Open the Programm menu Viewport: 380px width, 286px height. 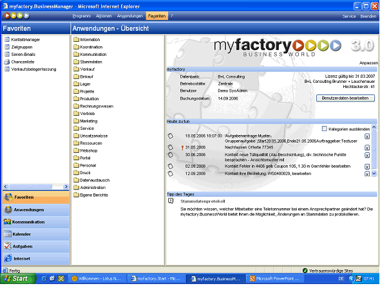click(x=81, y=16)
